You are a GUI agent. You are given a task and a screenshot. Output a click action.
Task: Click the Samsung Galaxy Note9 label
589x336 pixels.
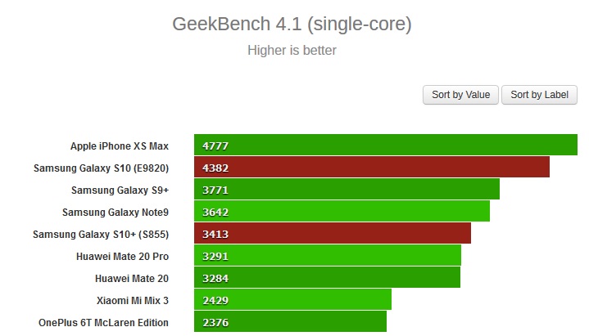click(115, 213)
